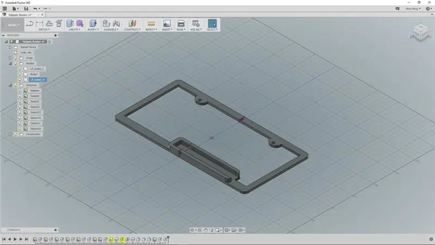The height and width of the screenshot is (245, 435).
Task: Open the CONSTRUCT menu
Action: (x=132, y=29)
